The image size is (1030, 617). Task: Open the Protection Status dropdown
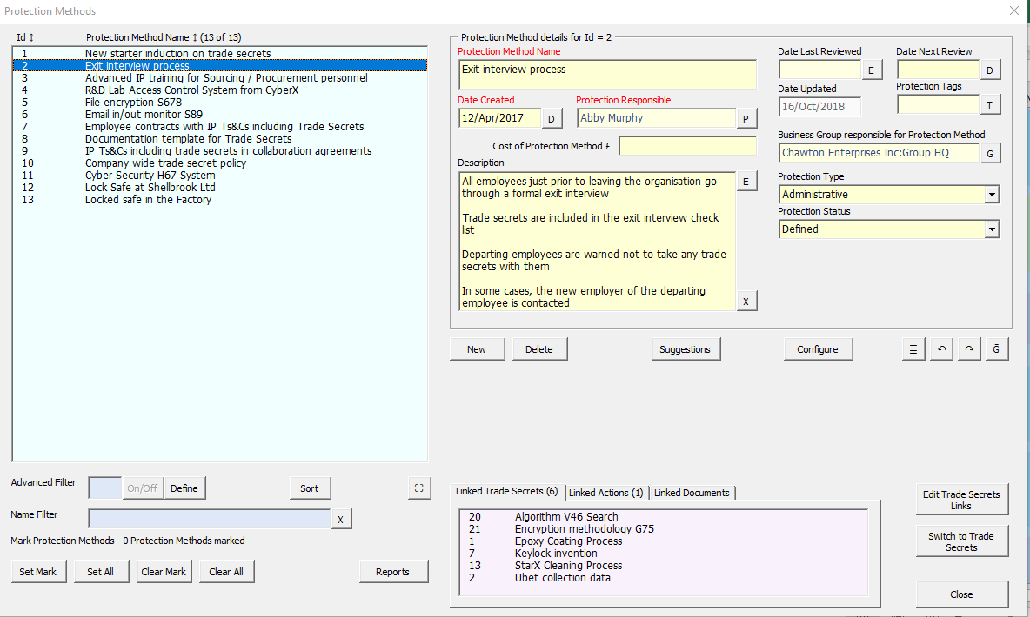[992, 229]
